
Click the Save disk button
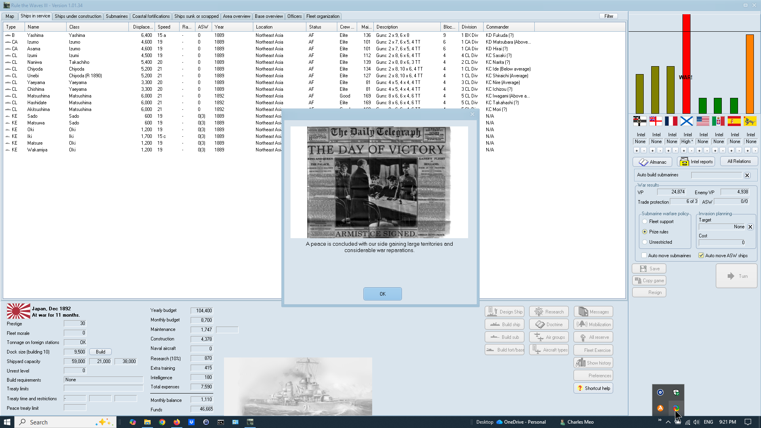click(649, 269)
